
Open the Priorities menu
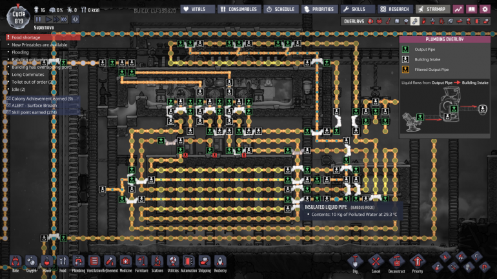point(319,9)
